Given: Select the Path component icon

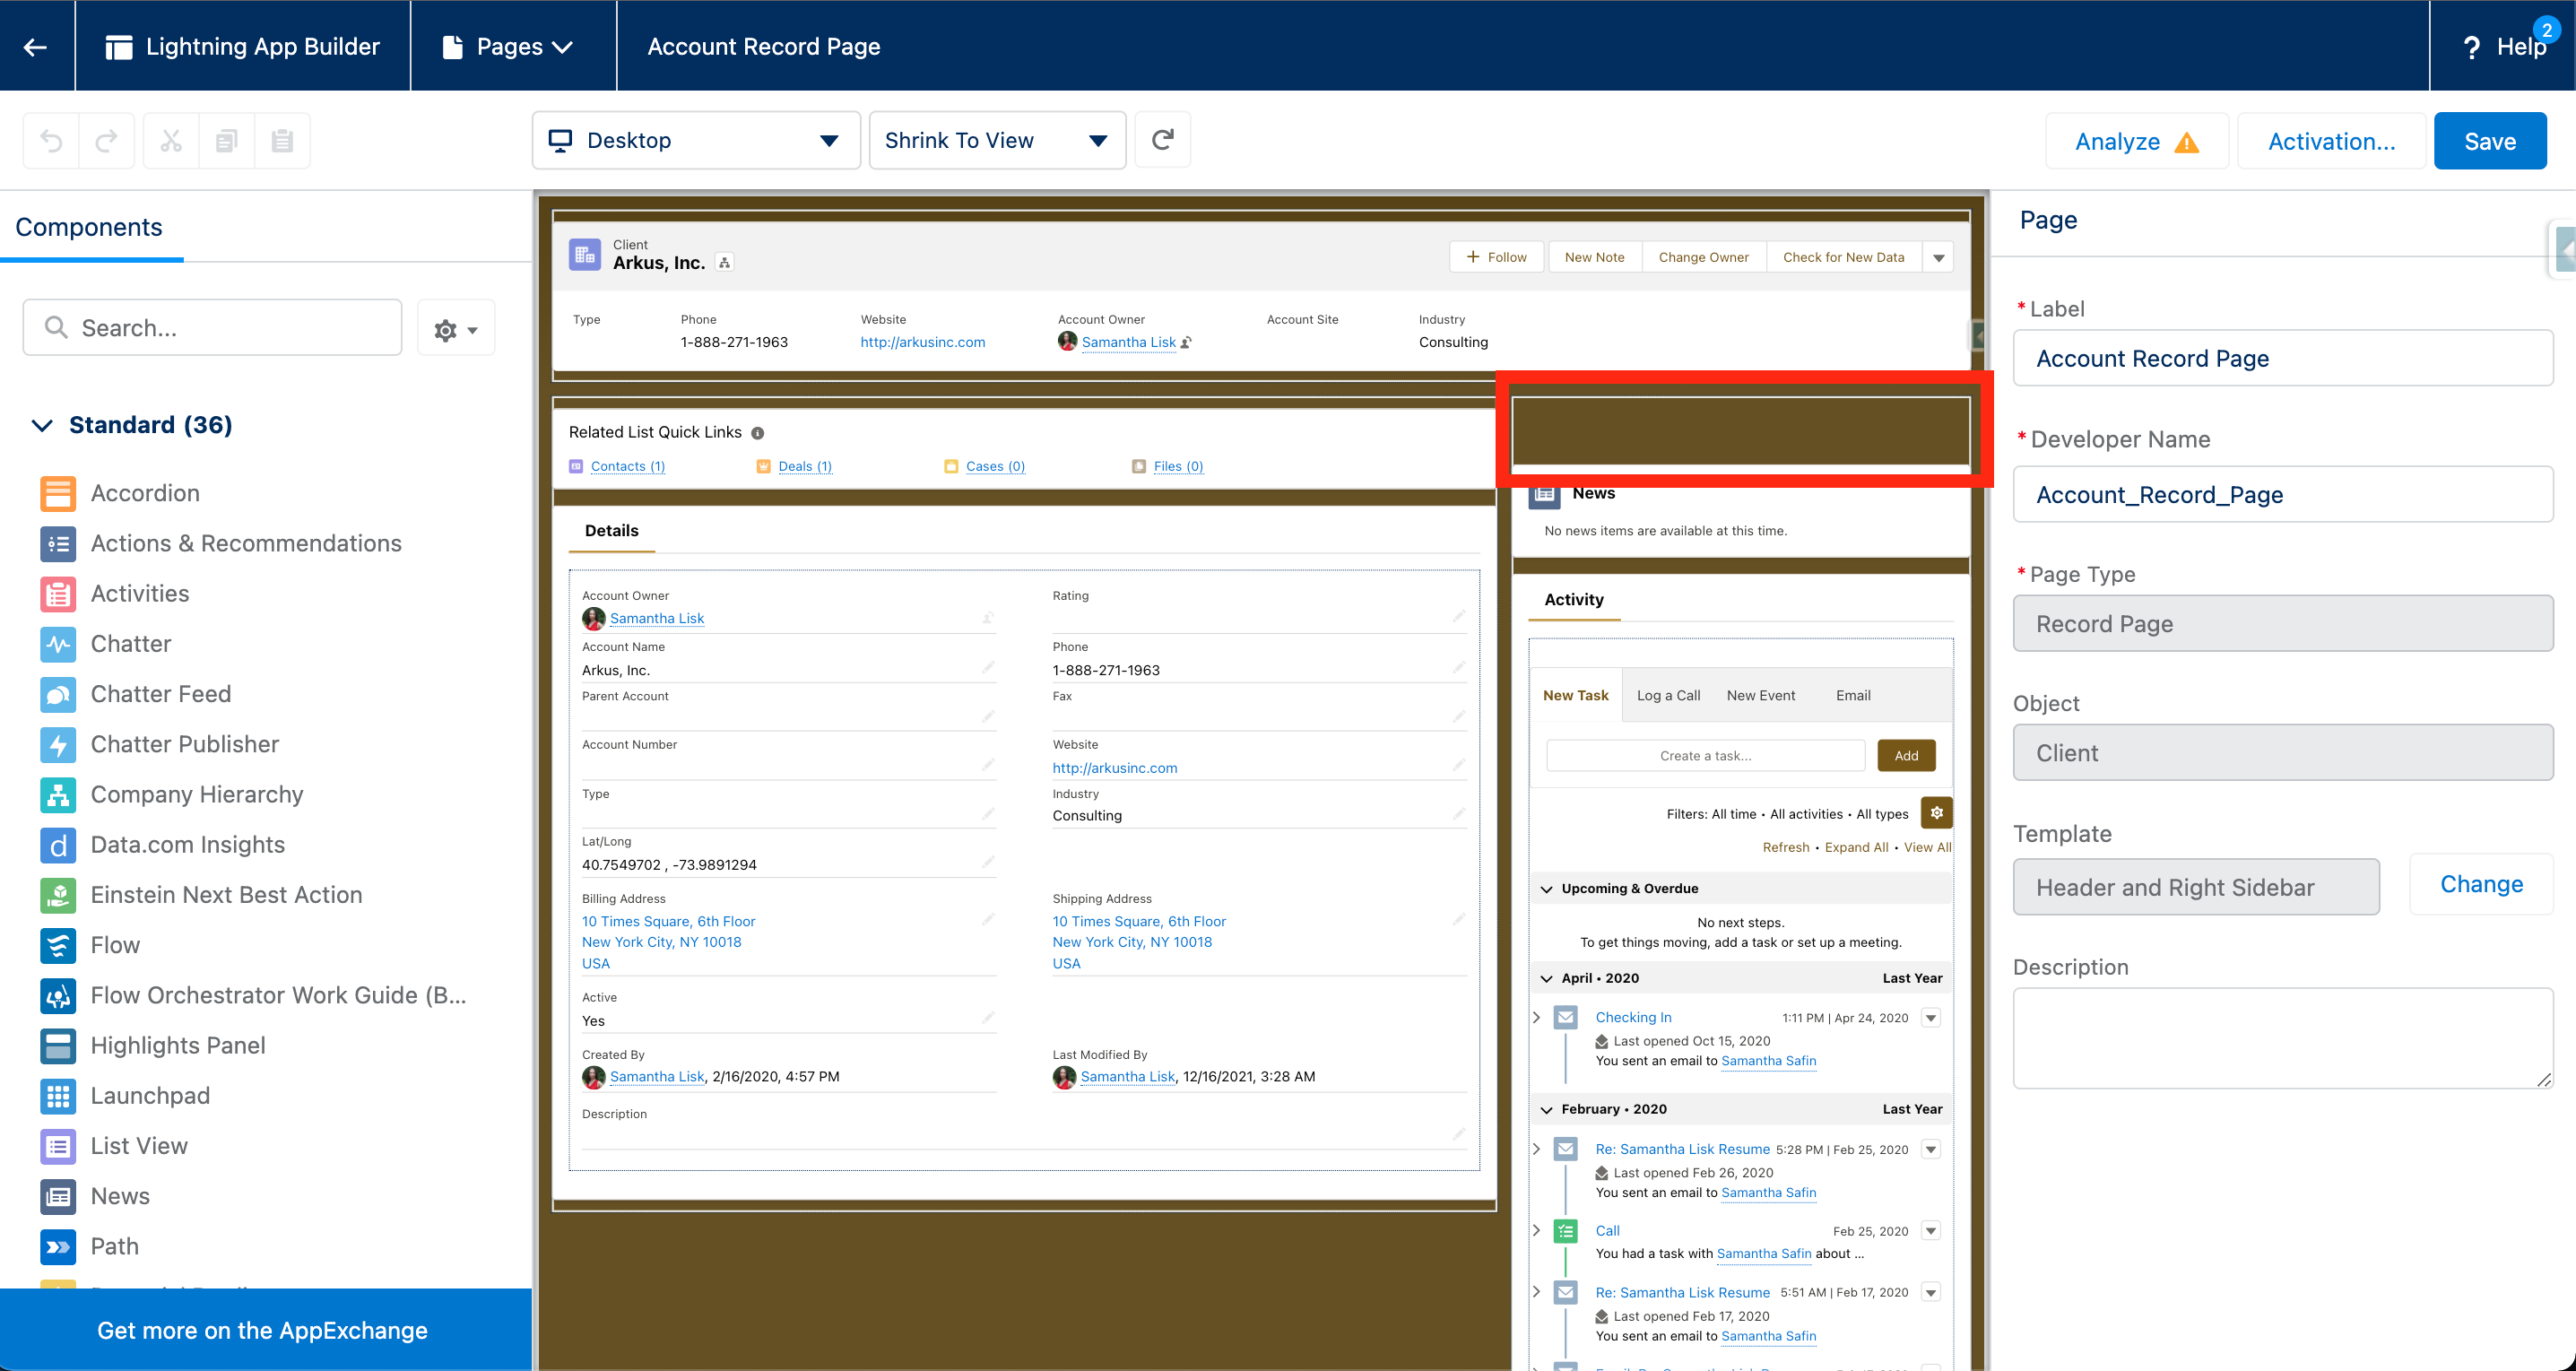Looking at the screenshot, I should [x=58, y=1247].
